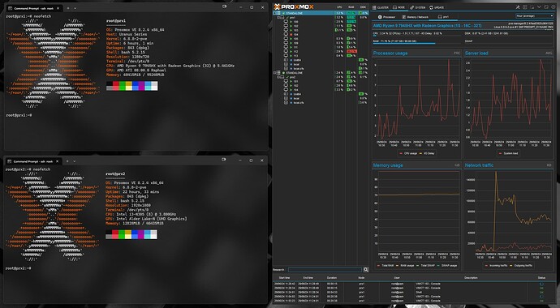Open new tab in bottom terminal window
This screenshot has width=560, height=308.
tap(67, 161)
